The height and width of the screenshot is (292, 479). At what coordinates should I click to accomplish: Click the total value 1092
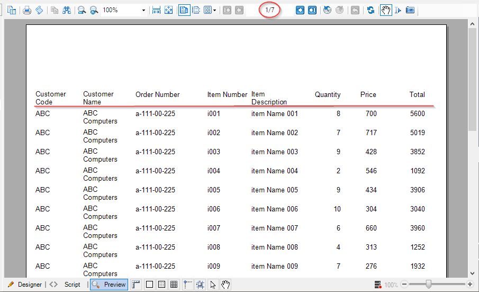point(417,171)
